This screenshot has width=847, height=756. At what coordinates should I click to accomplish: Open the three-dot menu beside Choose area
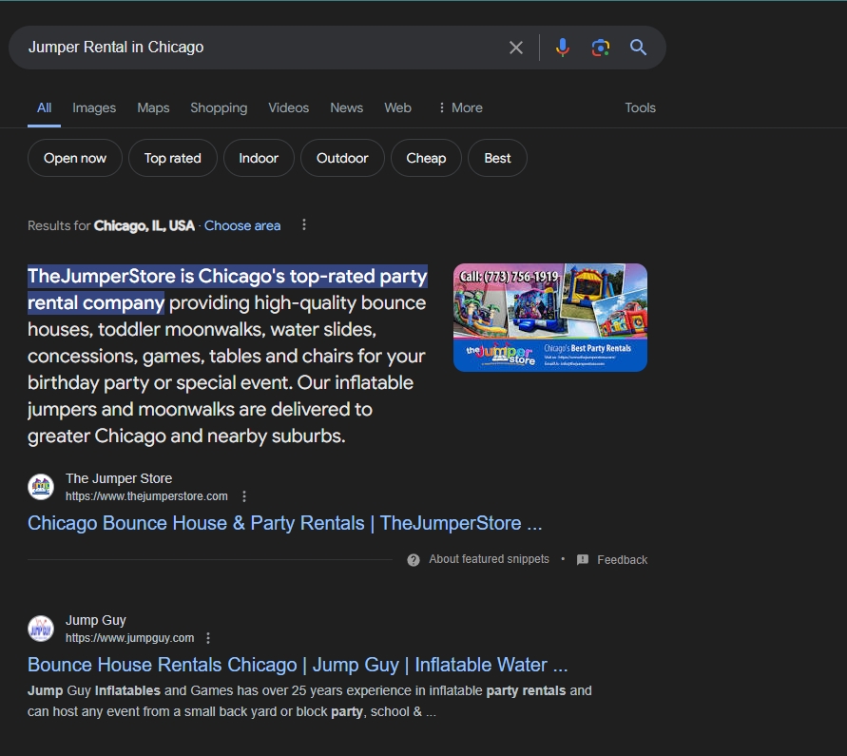click(304, 224)
